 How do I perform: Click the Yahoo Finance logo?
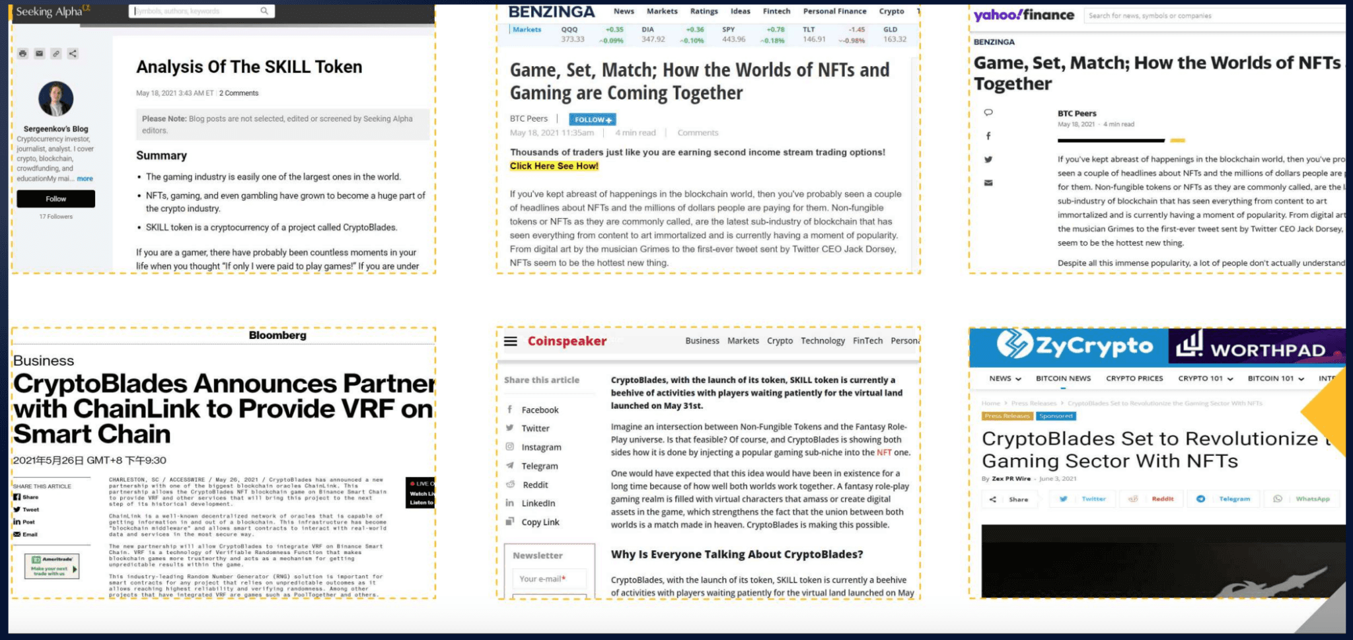point(1023,15)
